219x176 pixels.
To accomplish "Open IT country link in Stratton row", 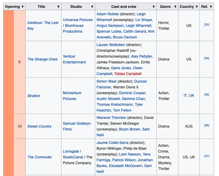I will click(185, 96).
